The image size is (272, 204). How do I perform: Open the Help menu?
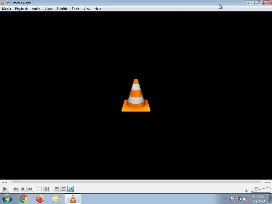coord(98,9)
